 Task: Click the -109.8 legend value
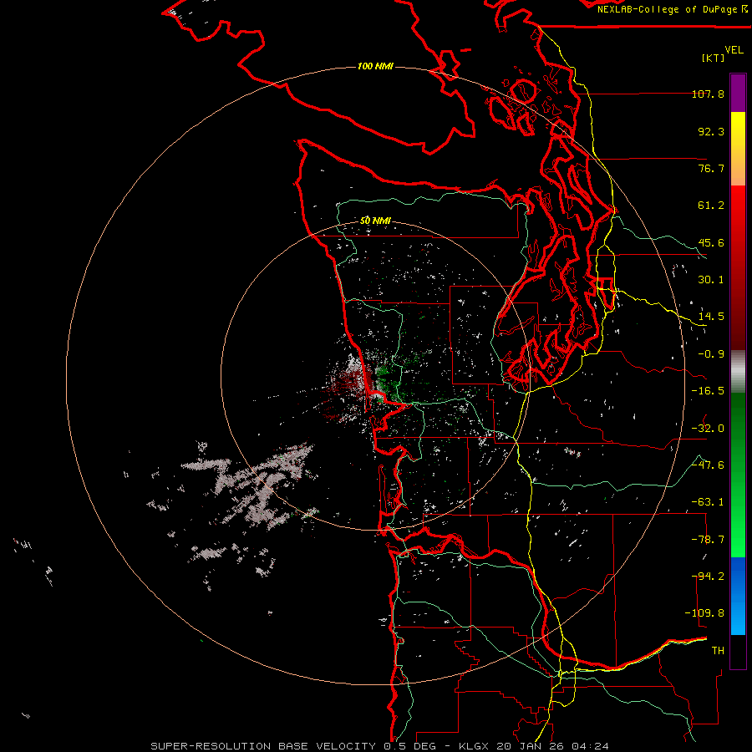click(704, 613)
